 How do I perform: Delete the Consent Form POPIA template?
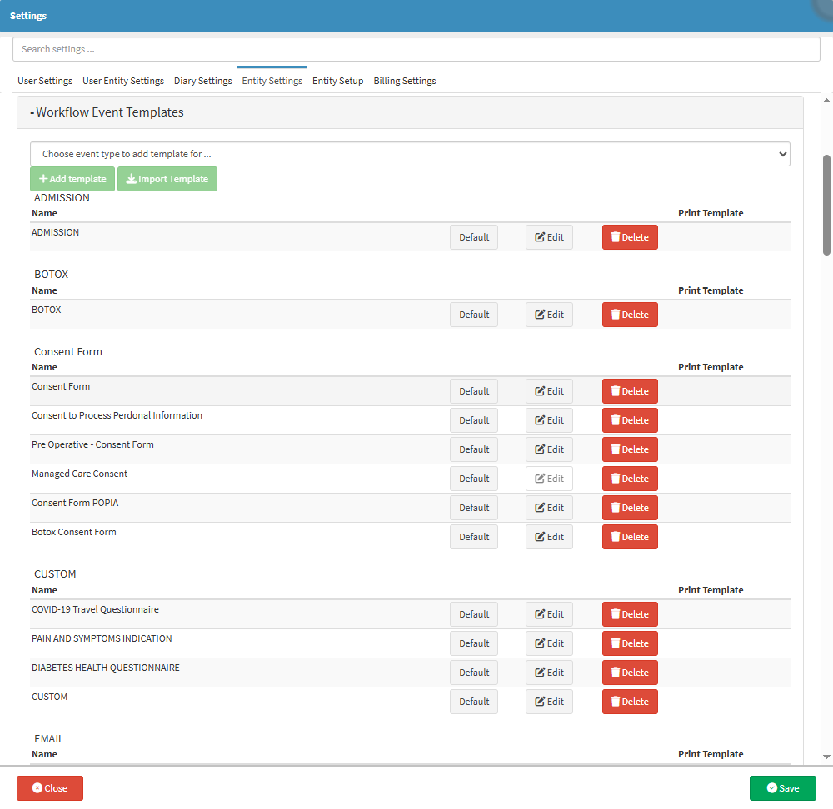point(630,508)
